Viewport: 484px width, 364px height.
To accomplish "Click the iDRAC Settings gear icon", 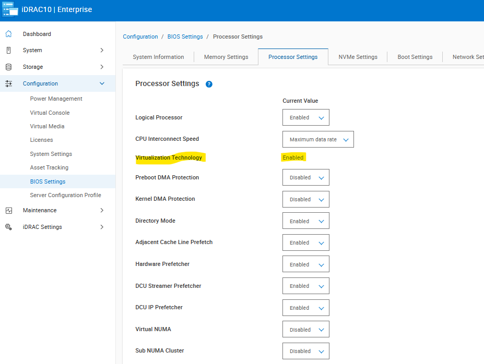I will (8, 227).
